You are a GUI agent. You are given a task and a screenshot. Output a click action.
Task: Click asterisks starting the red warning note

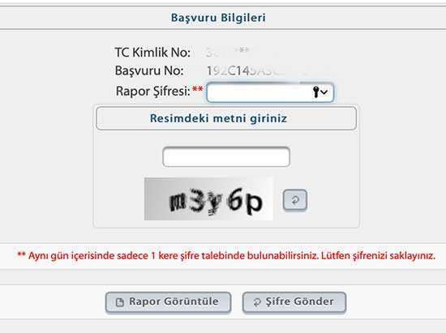(x=22, y=254)
